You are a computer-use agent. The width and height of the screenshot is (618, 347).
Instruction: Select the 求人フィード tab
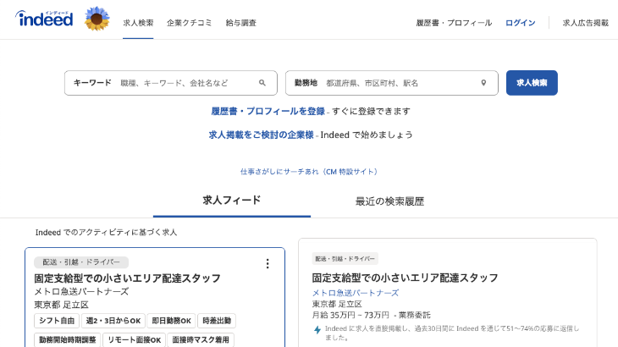pyautogui.click(x=232, y=201)
